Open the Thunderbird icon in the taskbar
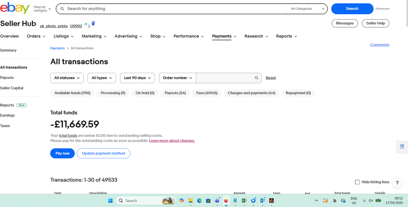This screenshot has width=408, height=207. [x=253, y=200]
